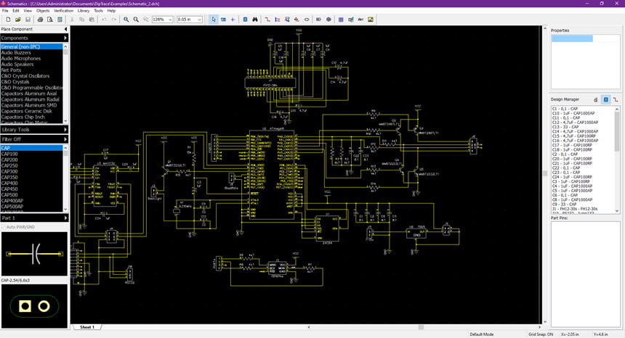Undo the last action
Viewport: 625px width, 338px height.
click(104, 19)
